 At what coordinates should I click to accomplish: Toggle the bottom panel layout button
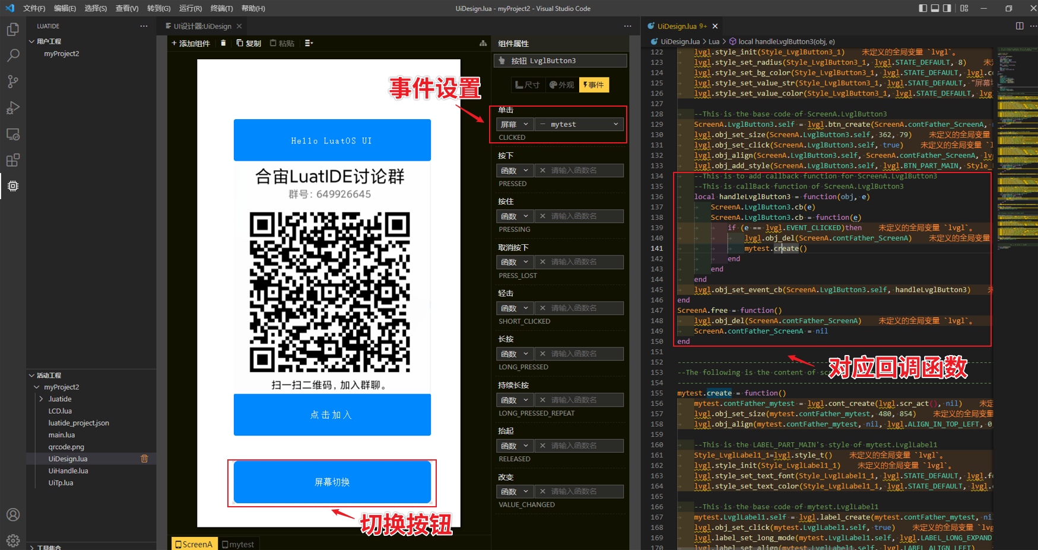(x=935, y=8)
